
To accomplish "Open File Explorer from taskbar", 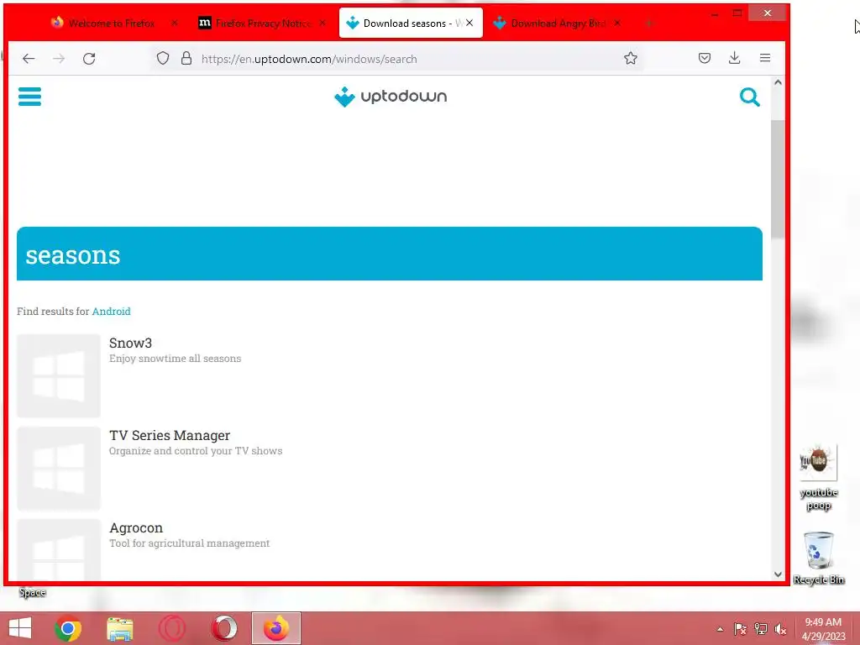I will 119,628.
